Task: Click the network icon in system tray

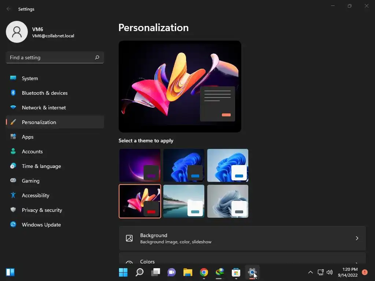Action: [x=320, y=272]
